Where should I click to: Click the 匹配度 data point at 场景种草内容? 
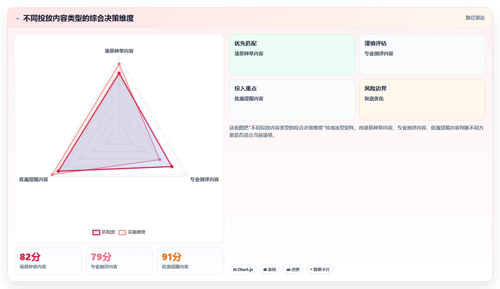(x=119, y=73)
